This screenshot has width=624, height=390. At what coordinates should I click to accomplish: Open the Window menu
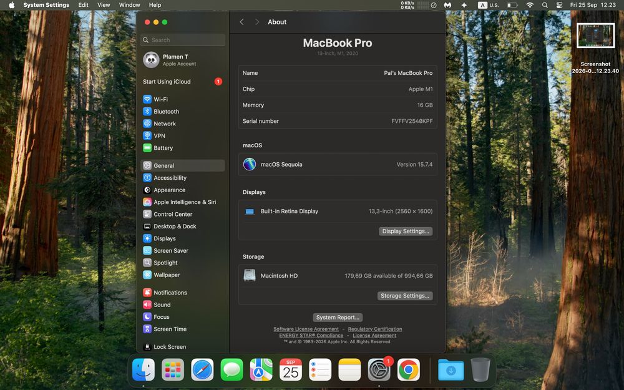[129, 5]
